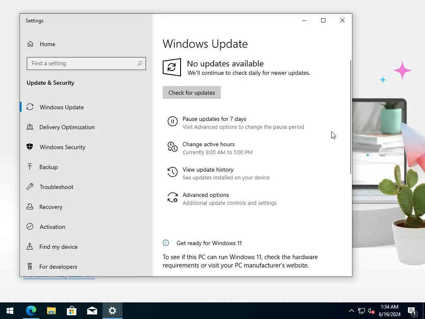The height and width of the screenshot is (319, 425).
Task: Click the Get ready for Windows 11 text
Action: pos(209,243)
